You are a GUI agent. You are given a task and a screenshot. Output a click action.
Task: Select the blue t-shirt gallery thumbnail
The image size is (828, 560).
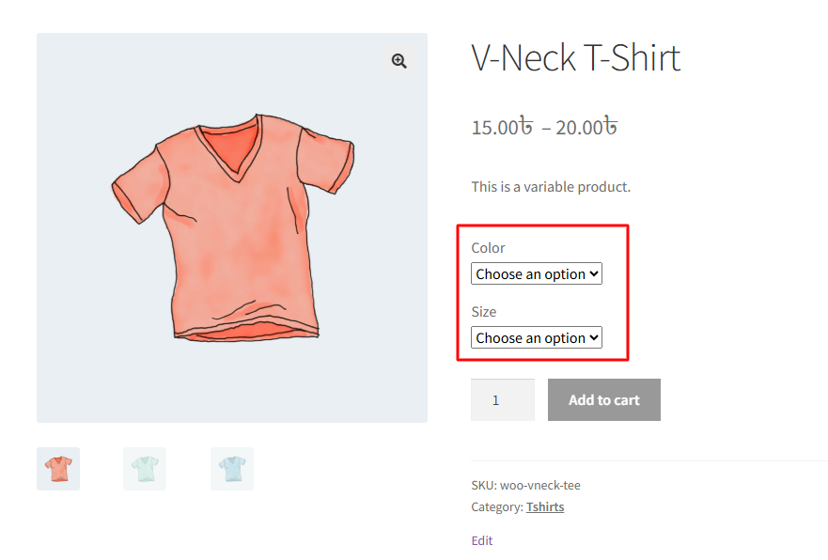[232, 468]
